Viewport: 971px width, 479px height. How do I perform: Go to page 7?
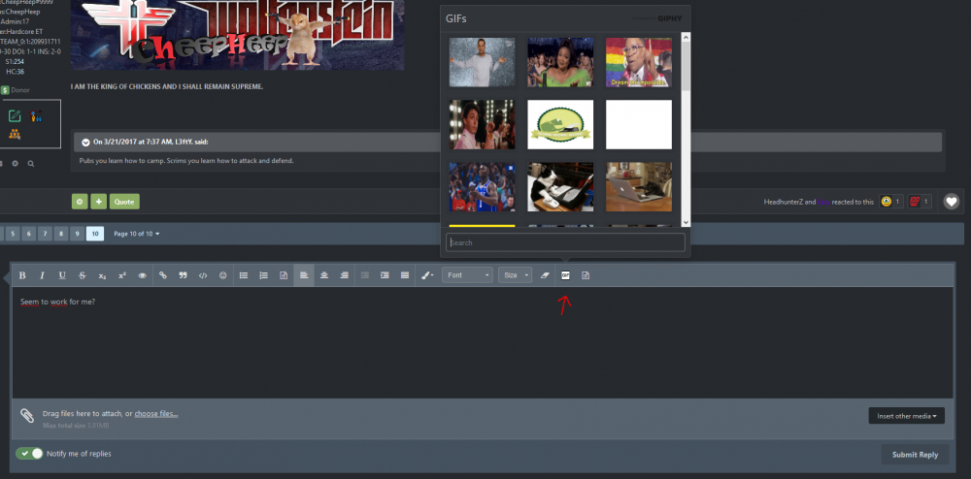click(45, 234)
